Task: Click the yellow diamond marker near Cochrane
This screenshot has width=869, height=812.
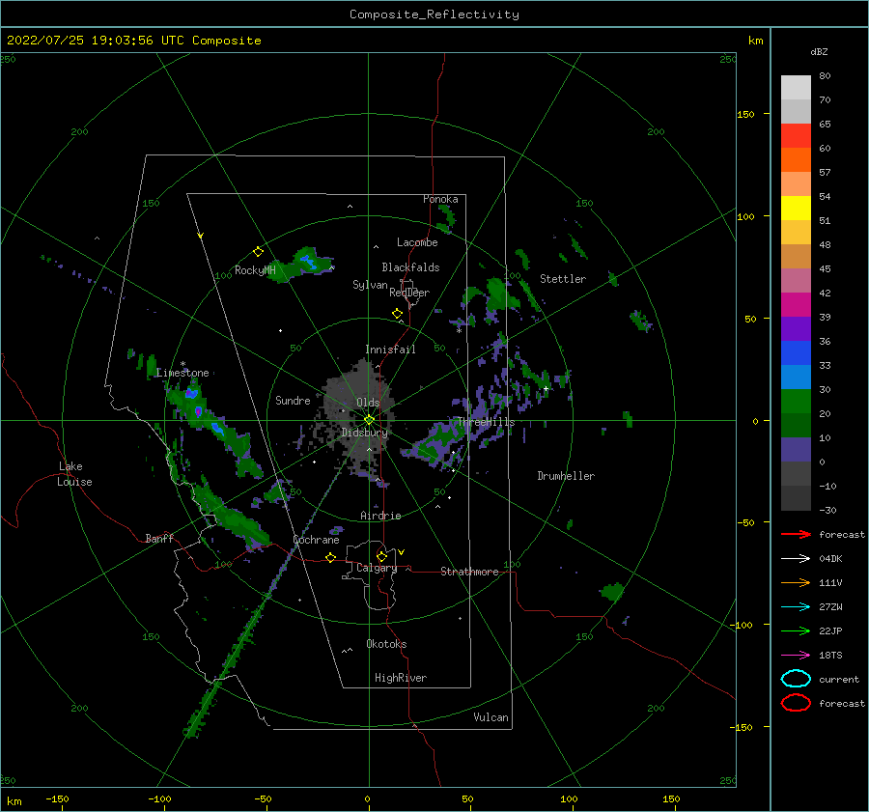Action: (x=330, y=557)
